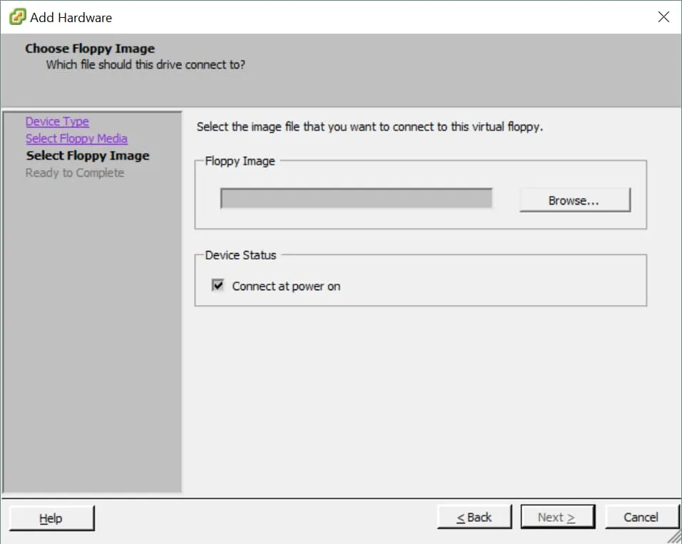The width and height of the screenshot is (682, 544).
Task: Cancel the Add Hardware wizard
Action: pos(641,518)
